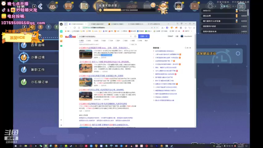Viewport: 263px width, 148px height.
Task: Open the gear settings icon in game top bar
Action: (x=210, y=6)
